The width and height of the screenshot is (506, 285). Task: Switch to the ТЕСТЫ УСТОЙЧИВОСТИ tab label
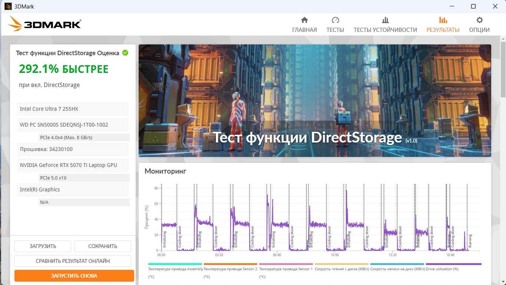coord(385,30)
